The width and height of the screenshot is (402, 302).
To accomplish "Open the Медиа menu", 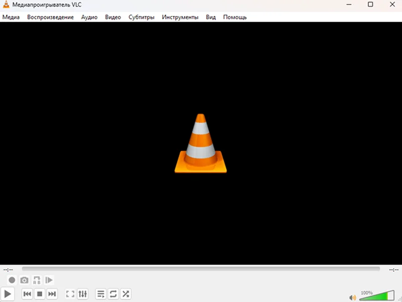I will click(11, 17).
